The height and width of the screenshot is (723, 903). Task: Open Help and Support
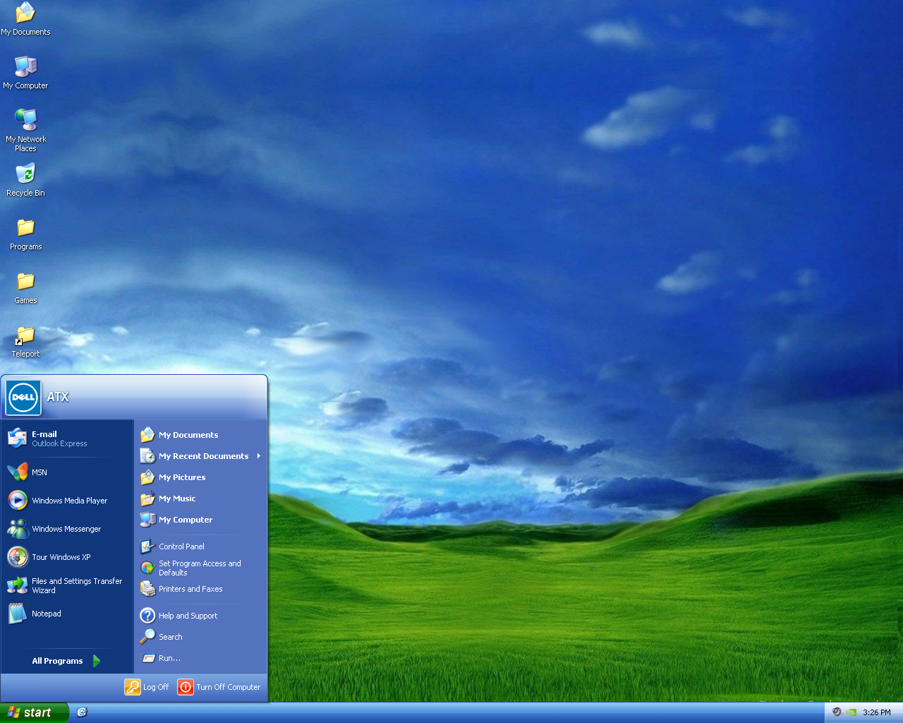tap(202, 616)
